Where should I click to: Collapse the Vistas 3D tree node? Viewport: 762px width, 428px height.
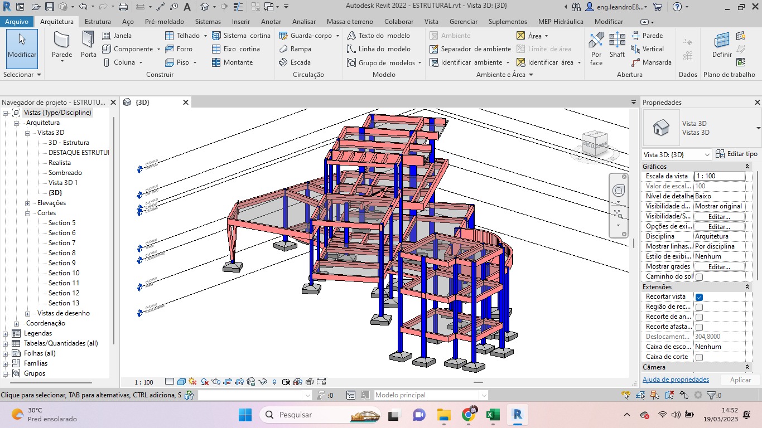coord(28,133)
